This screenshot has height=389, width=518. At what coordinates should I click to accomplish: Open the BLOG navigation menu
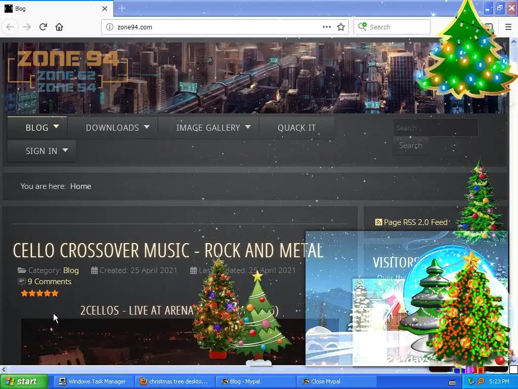tap(37, 128)
